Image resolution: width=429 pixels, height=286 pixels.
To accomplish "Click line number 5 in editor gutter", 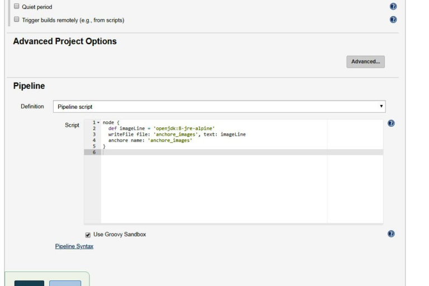I will [x=94, y=146].
